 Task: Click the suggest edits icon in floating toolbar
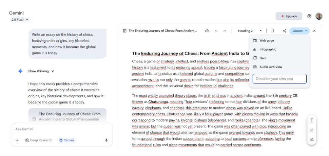click(x=312, y=139)
